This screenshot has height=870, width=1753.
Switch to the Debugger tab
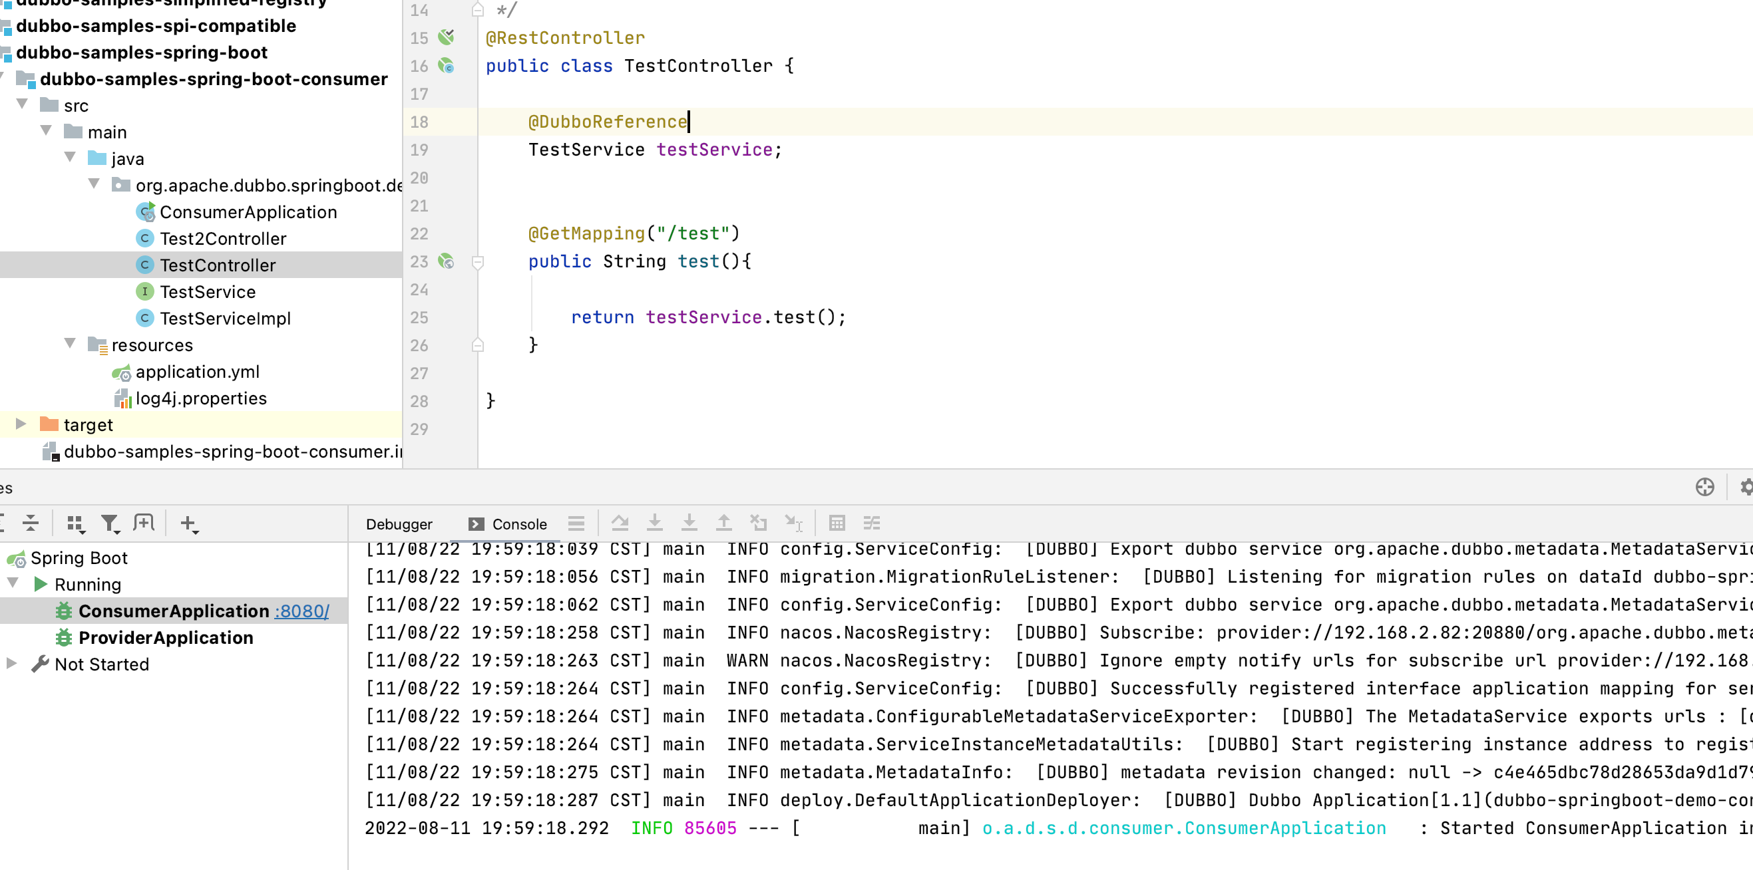tap(399, 523)
